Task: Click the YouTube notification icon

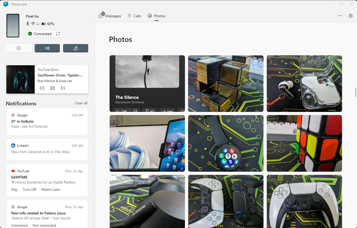Action: point(13,171)
